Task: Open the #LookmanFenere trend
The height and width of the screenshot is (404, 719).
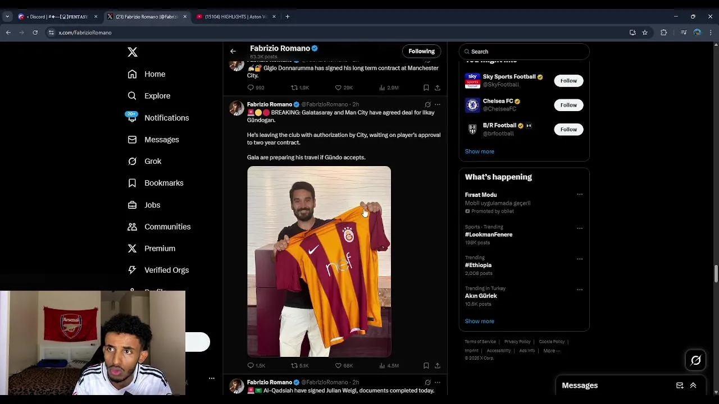Action: [488, 235]
